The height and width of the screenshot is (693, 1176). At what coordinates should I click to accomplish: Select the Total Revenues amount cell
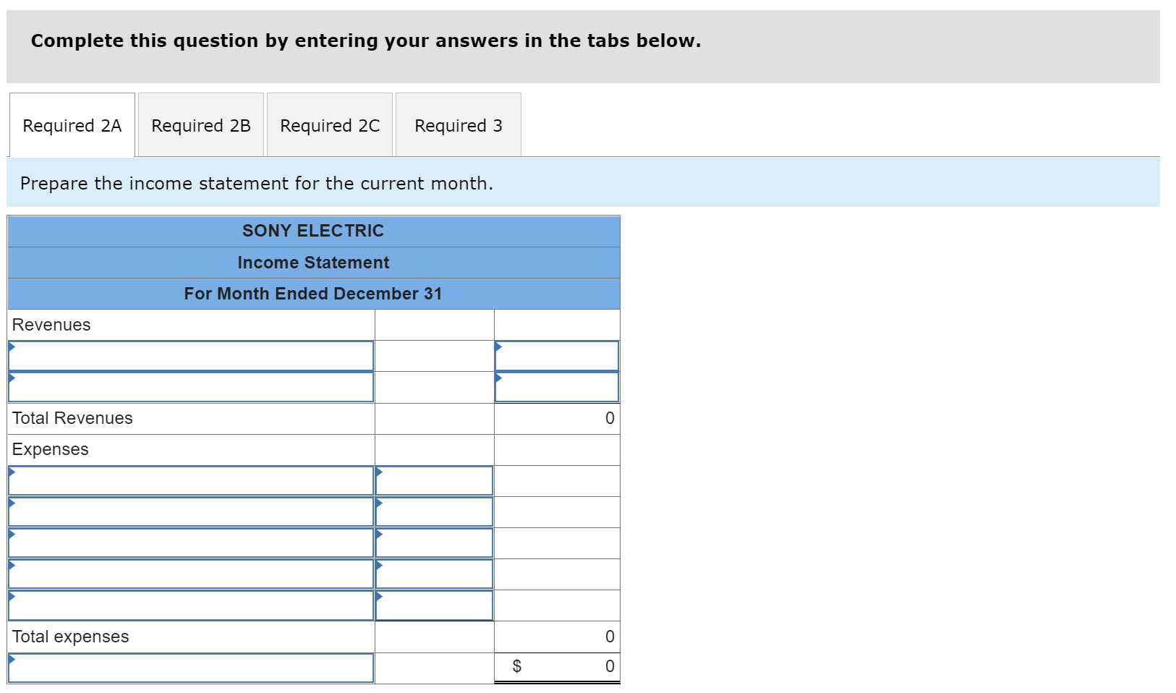click(x=557, y=418)
